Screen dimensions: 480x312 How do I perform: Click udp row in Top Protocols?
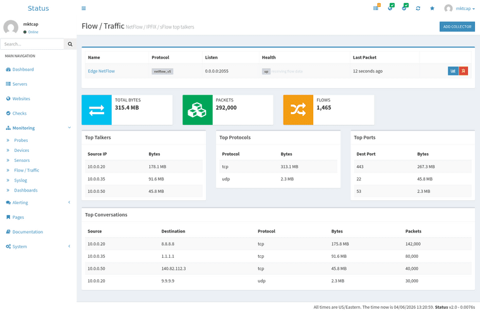(x=278, y=179)
